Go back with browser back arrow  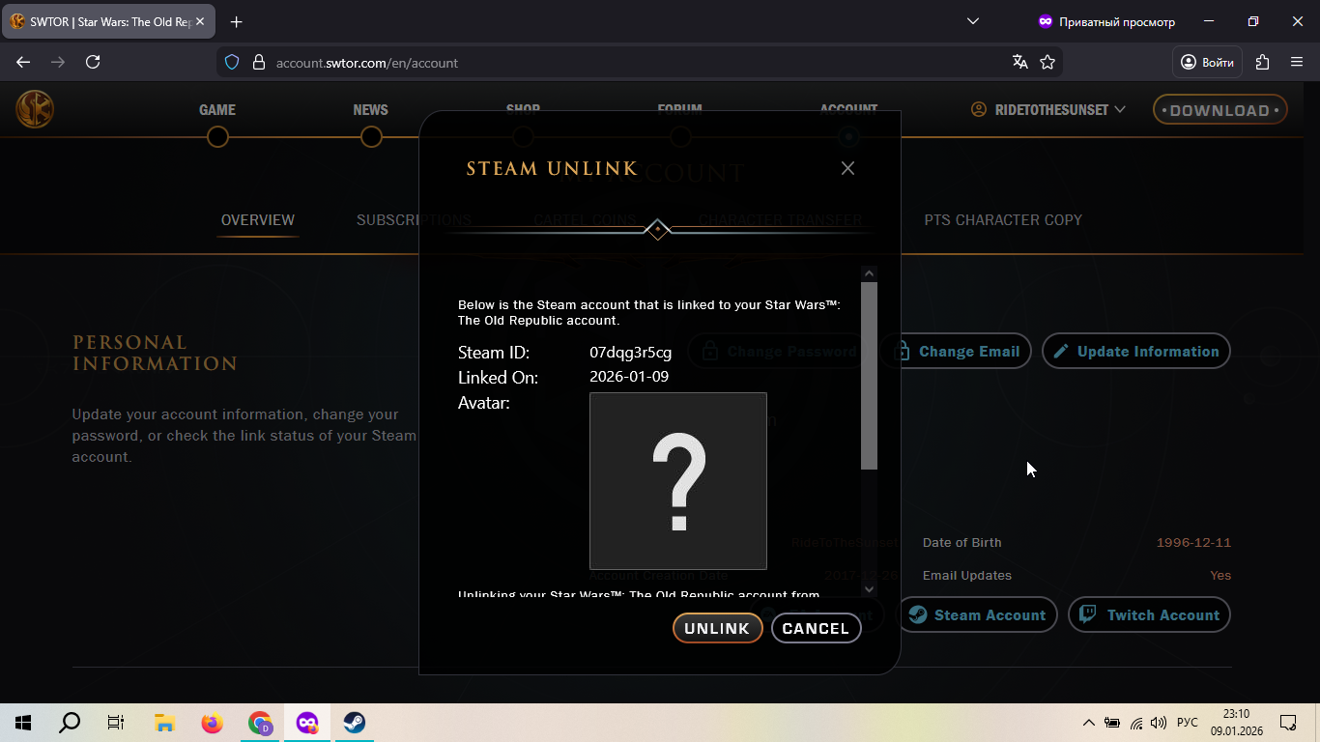point(23,62)
